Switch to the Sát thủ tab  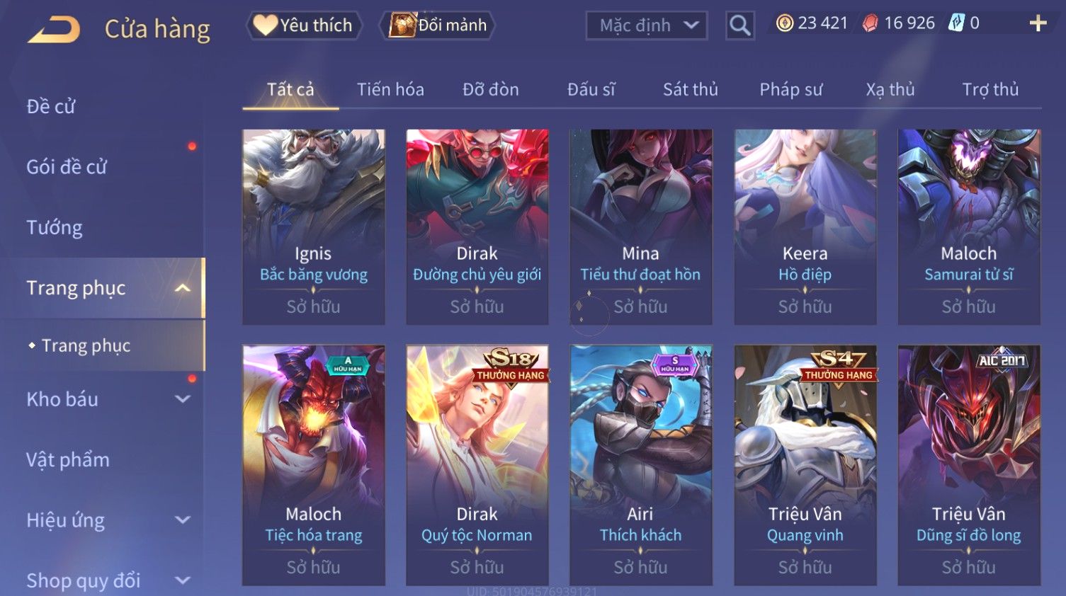690,90
